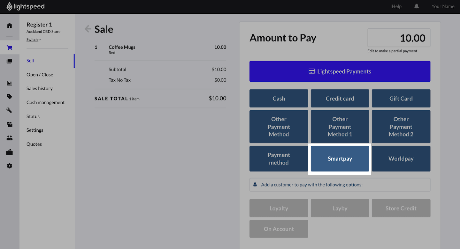Open the Reporting bar chart icon
The width and height of the screenshot is (460, 249).
pos(10,83)
